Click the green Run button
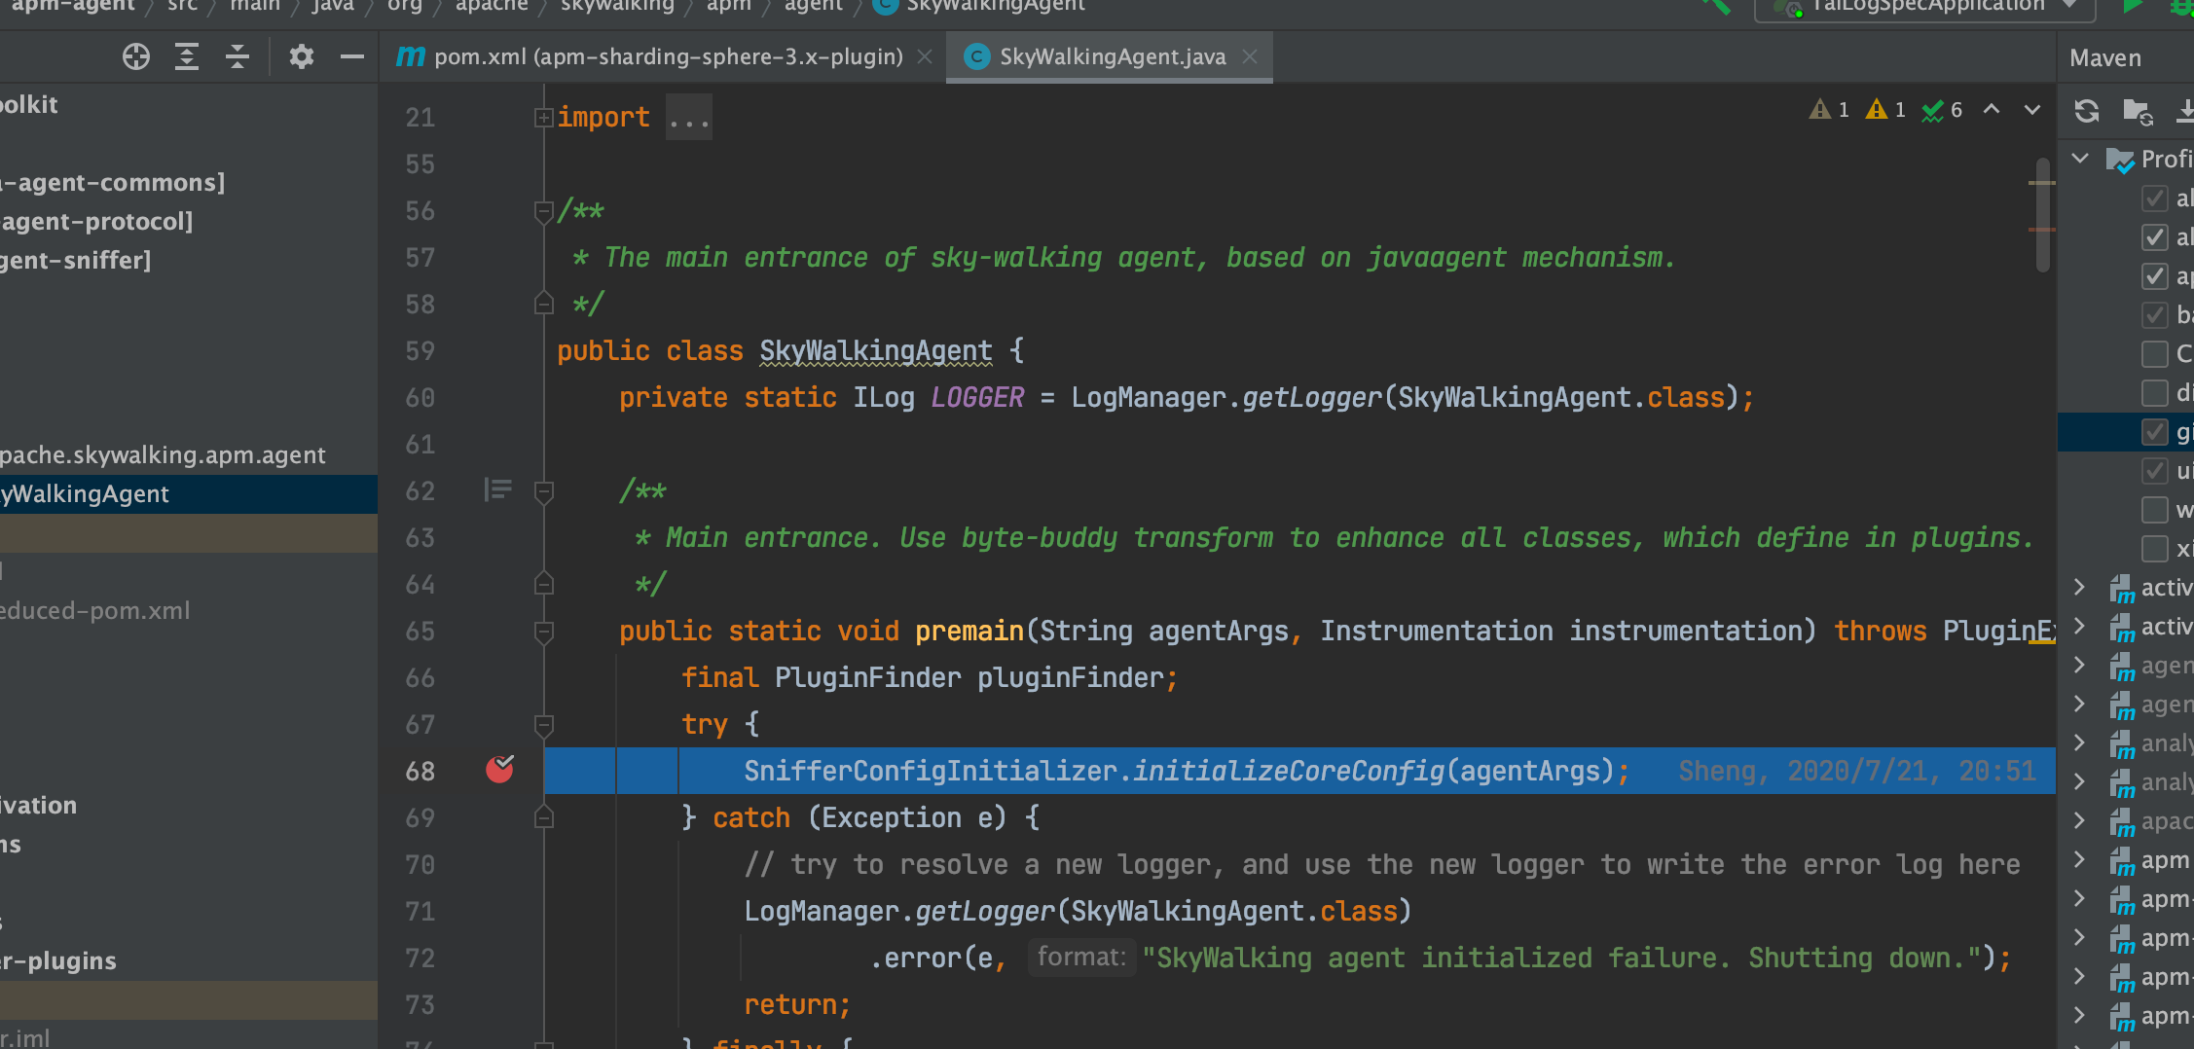Viewport: 2194px width, 1049px height. pos(2132,7)
